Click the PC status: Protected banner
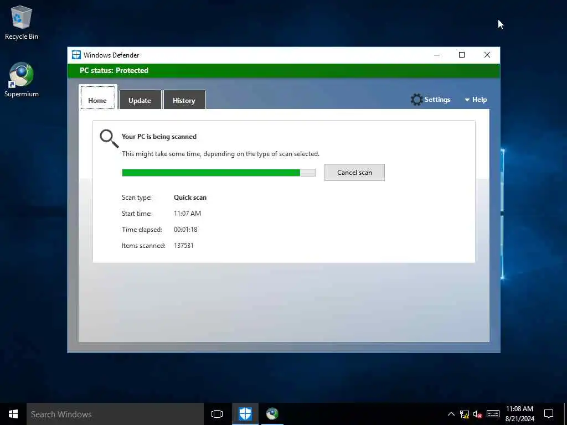567x425 pixels. (283, 70)
